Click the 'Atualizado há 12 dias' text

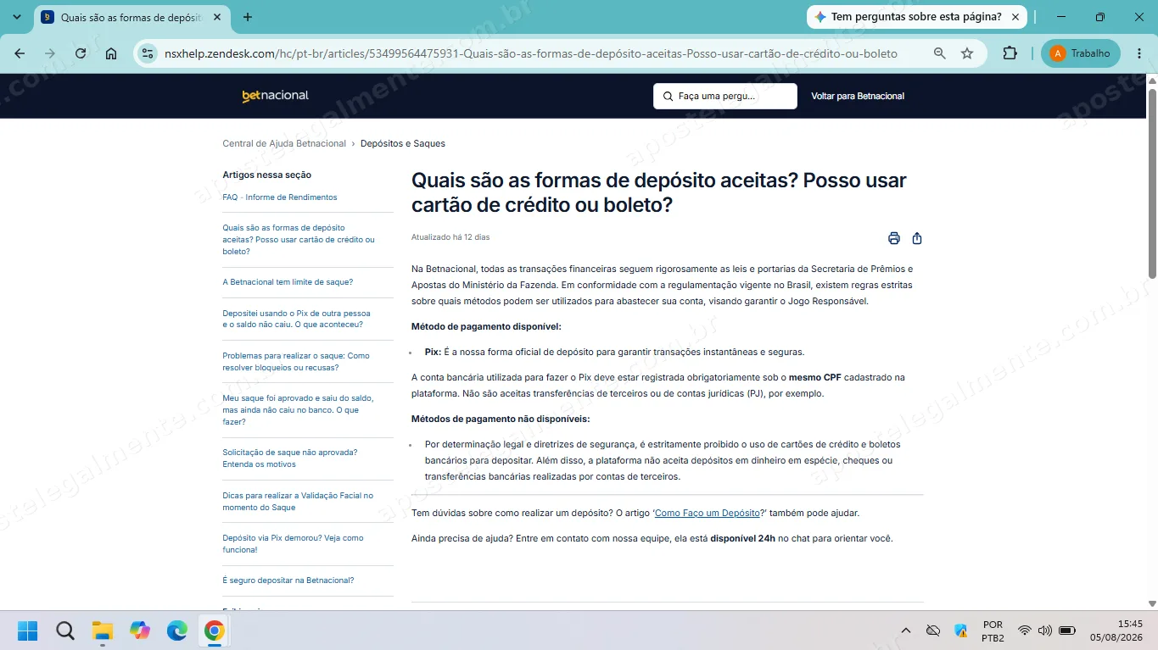(x=450, y=237)
